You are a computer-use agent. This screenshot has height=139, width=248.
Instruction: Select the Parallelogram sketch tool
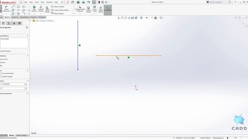point(13,10)
